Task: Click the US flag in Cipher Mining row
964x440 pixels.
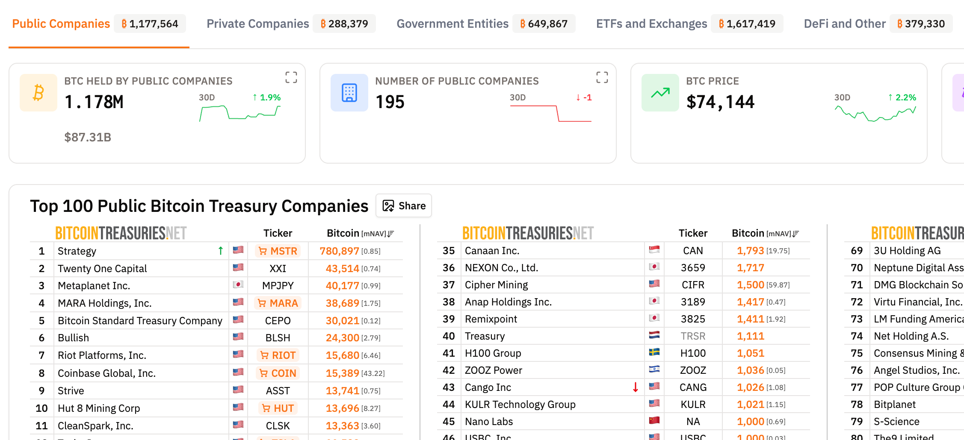Action: [654, 284]
